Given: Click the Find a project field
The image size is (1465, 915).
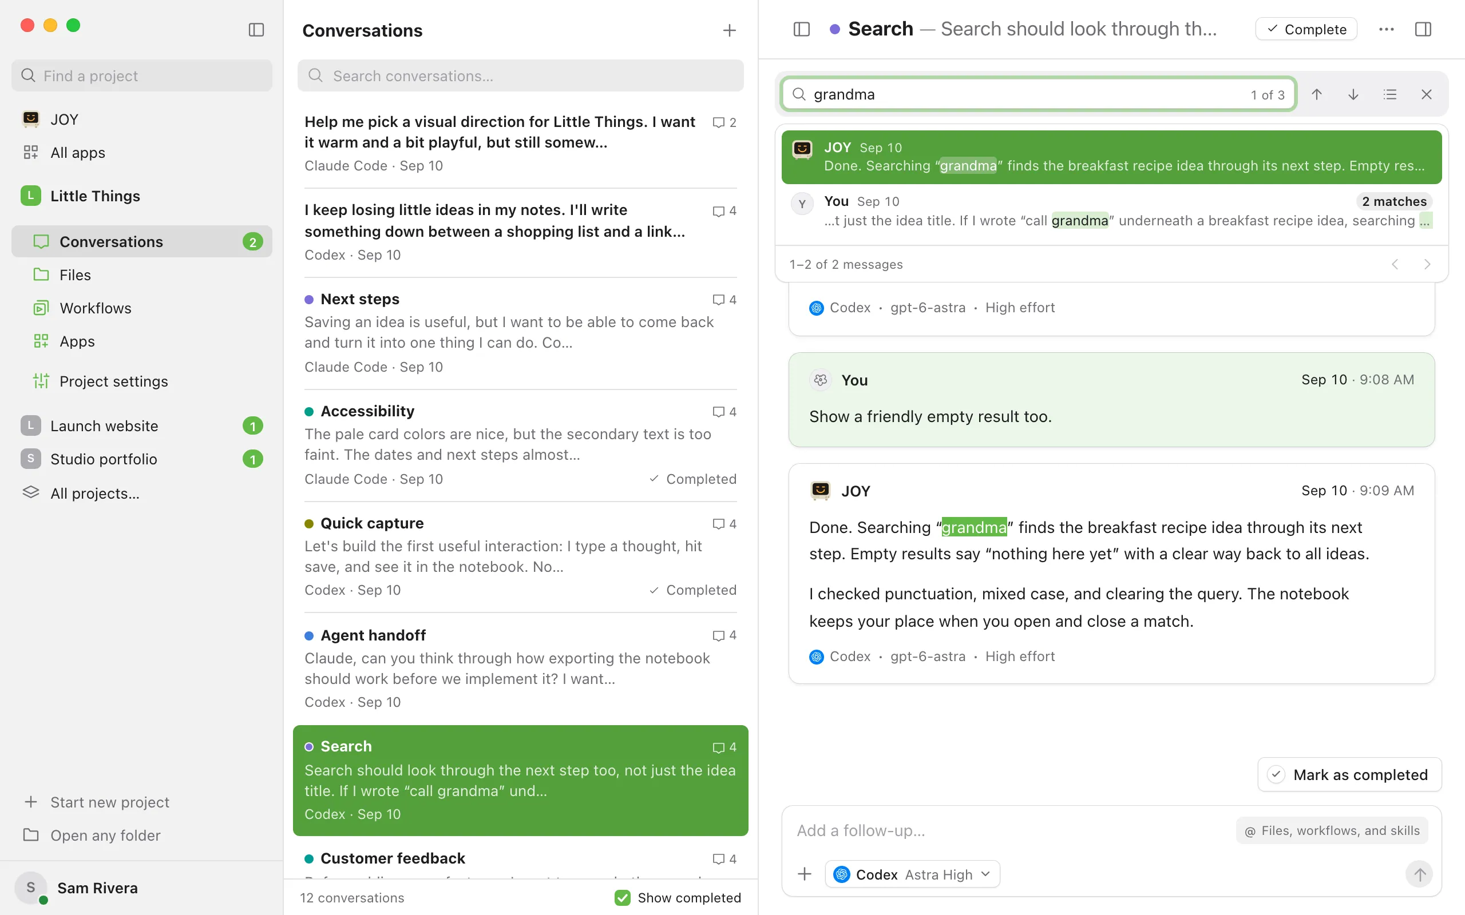Looking at the screenshot, I should coord(142,75).
